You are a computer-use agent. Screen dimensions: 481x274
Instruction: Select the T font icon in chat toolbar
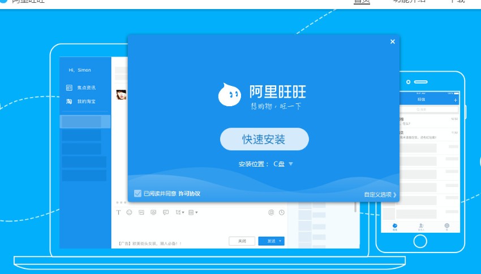[118, 212]
